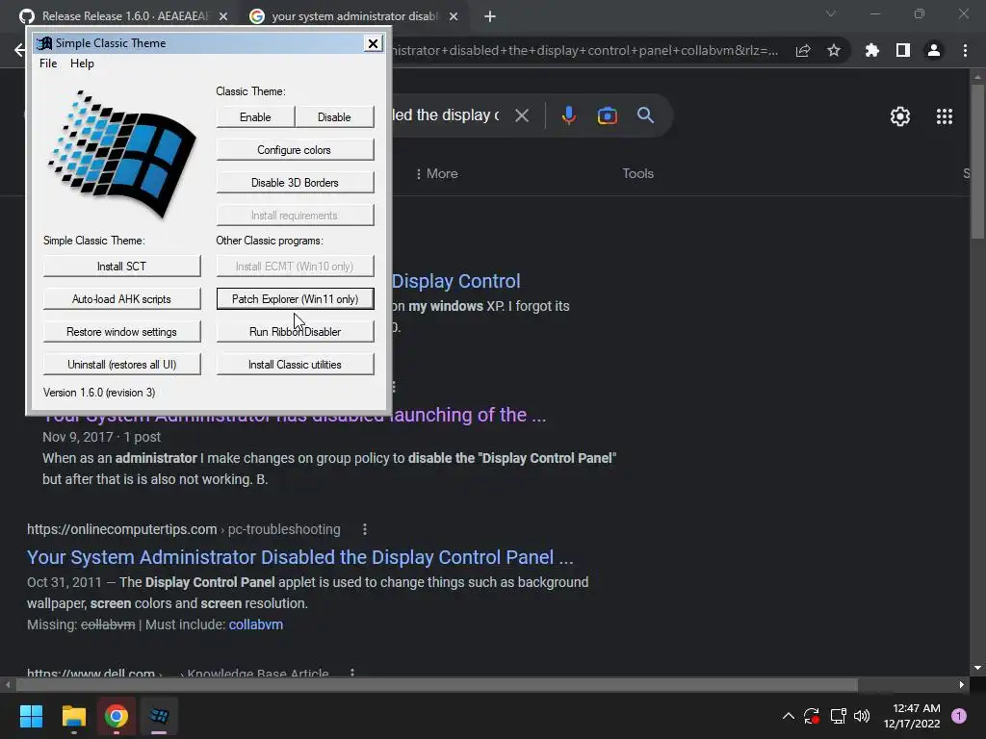Click Install SCT button
This screenshot has height=739, width=986.
coord(122,266)
